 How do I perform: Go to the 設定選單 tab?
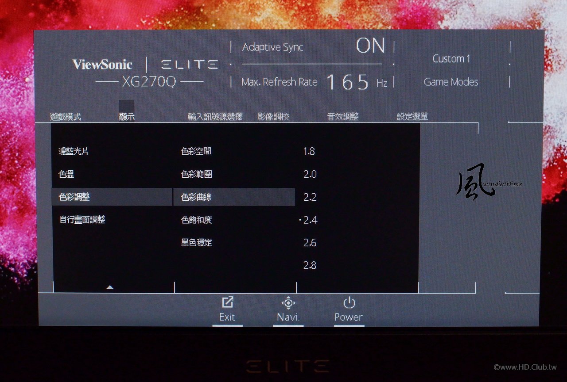pyautogui.click(x=412, y=117)
